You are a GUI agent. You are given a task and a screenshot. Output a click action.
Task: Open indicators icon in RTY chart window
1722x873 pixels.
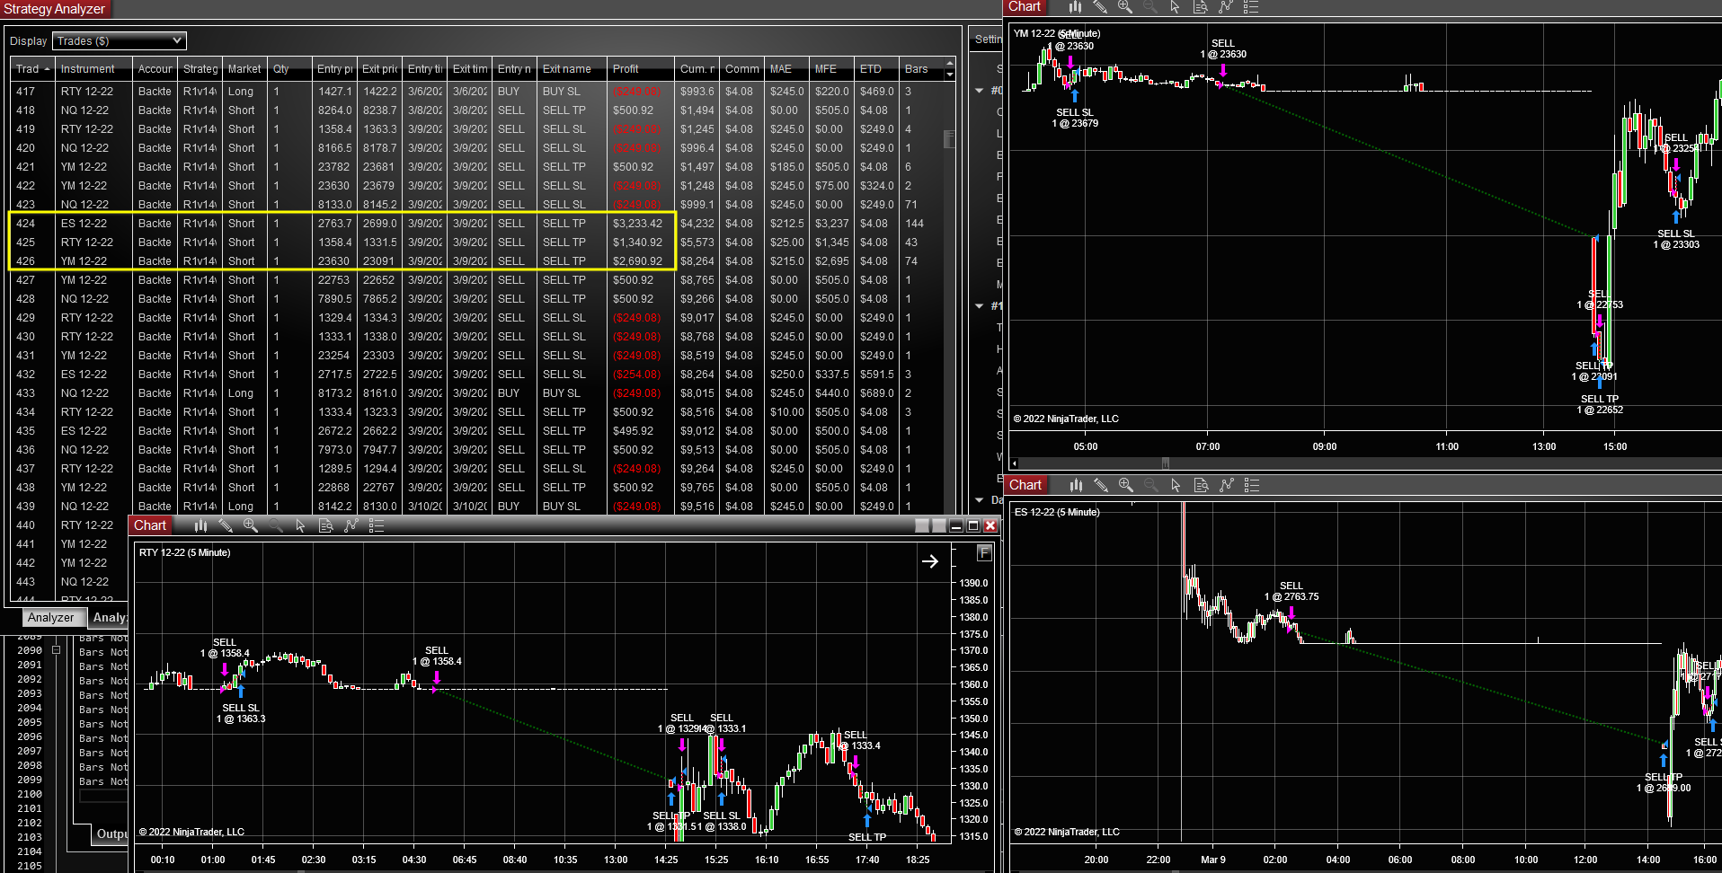[351, 525]
